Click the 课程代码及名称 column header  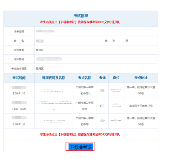(x=54, y=78)
